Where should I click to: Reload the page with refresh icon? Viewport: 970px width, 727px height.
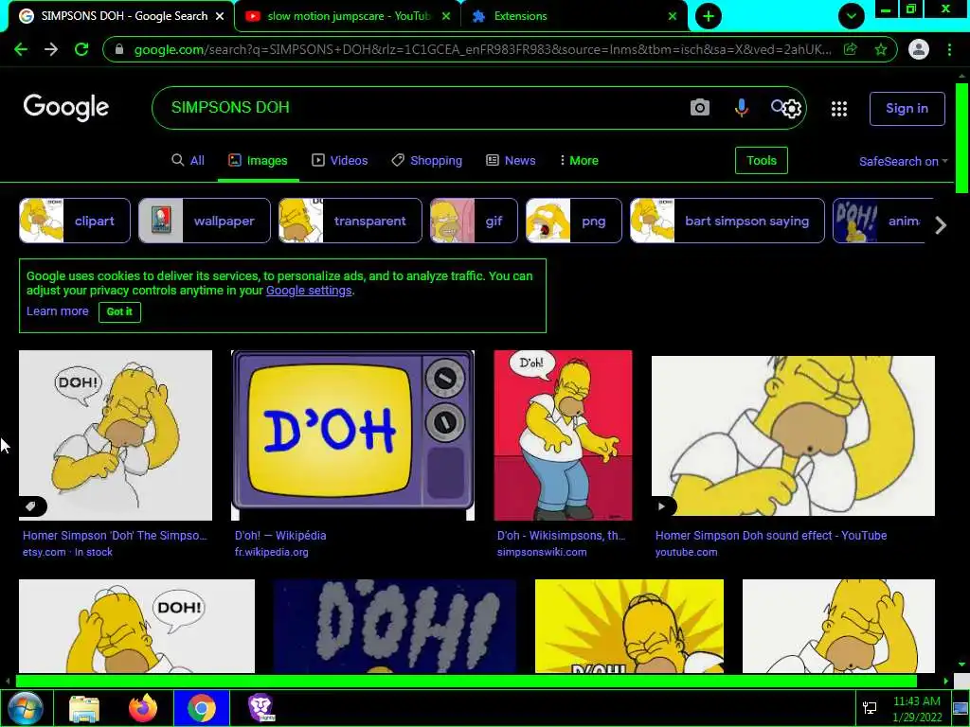click(81, 49)
